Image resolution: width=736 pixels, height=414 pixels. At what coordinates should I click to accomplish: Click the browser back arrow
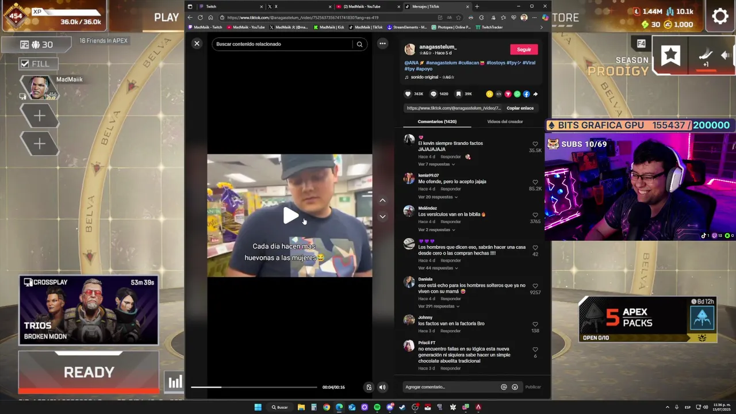click(x=190, y=17)
